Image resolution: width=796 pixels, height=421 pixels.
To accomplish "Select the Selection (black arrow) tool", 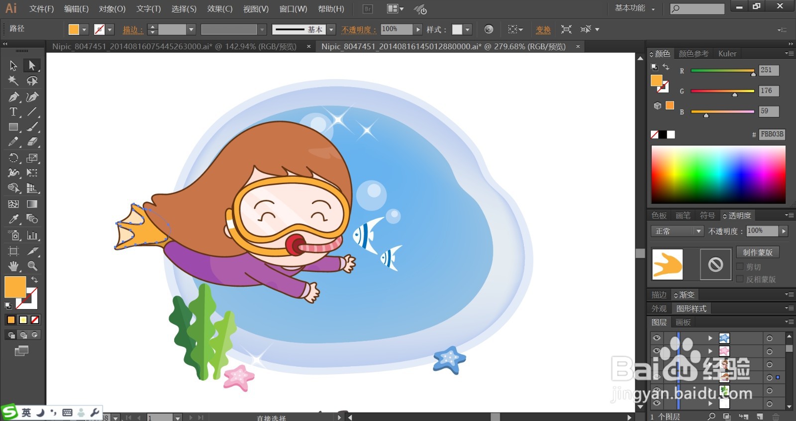I will pos(13,65).
